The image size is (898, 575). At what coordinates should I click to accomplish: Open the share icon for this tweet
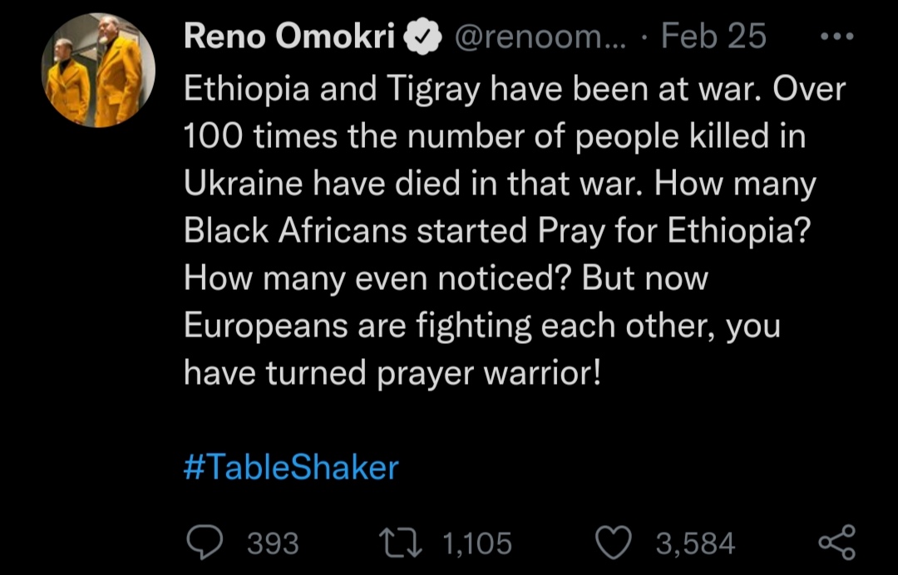point(836,543)
